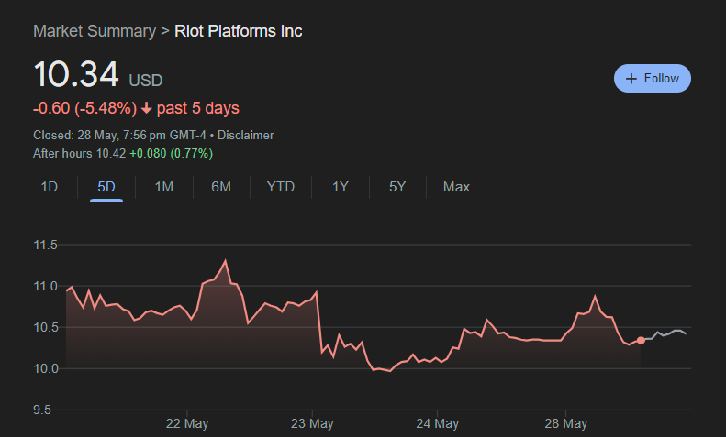Show the 1Y price history
The height and width of the screenshot is (437, 726).
point(340,187)
